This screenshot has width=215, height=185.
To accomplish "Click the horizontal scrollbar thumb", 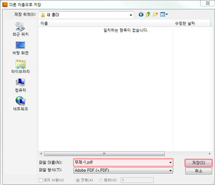I will tap(104, 154).
